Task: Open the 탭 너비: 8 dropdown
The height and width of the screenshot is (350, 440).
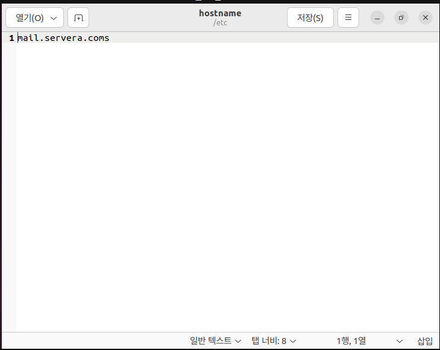Action: click(274, 341)
